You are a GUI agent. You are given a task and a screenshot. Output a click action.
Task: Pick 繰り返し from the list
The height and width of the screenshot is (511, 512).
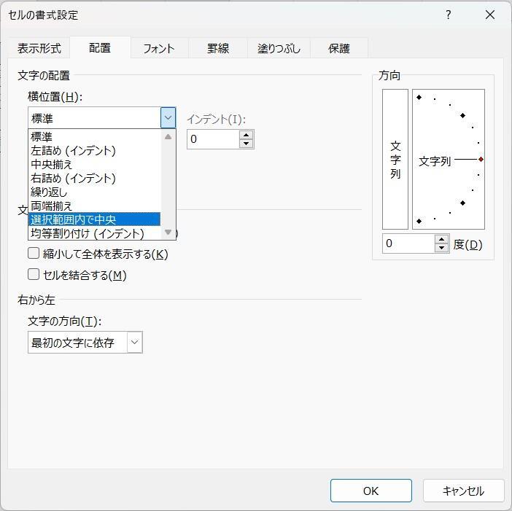click(x=94, y=192)
